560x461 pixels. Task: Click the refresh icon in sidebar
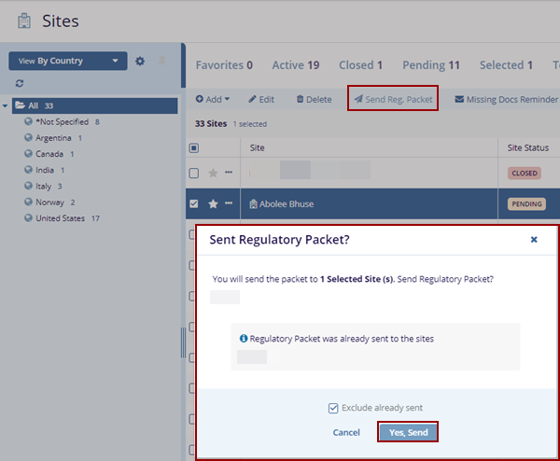click(20, 83)
